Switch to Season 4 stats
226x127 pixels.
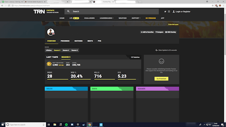click(66, 50)
